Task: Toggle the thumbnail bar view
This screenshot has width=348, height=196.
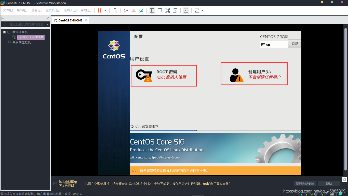Action: click(160, 10)
